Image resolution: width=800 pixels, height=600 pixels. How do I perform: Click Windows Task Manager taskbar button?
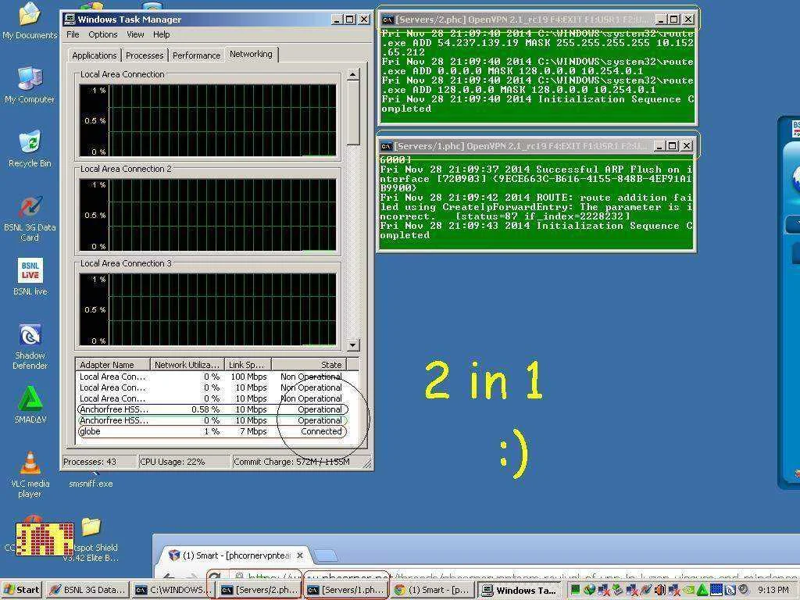(520, 590)
